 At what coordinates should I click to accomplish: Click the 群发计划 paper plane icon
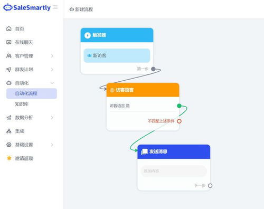coord(9,70)
